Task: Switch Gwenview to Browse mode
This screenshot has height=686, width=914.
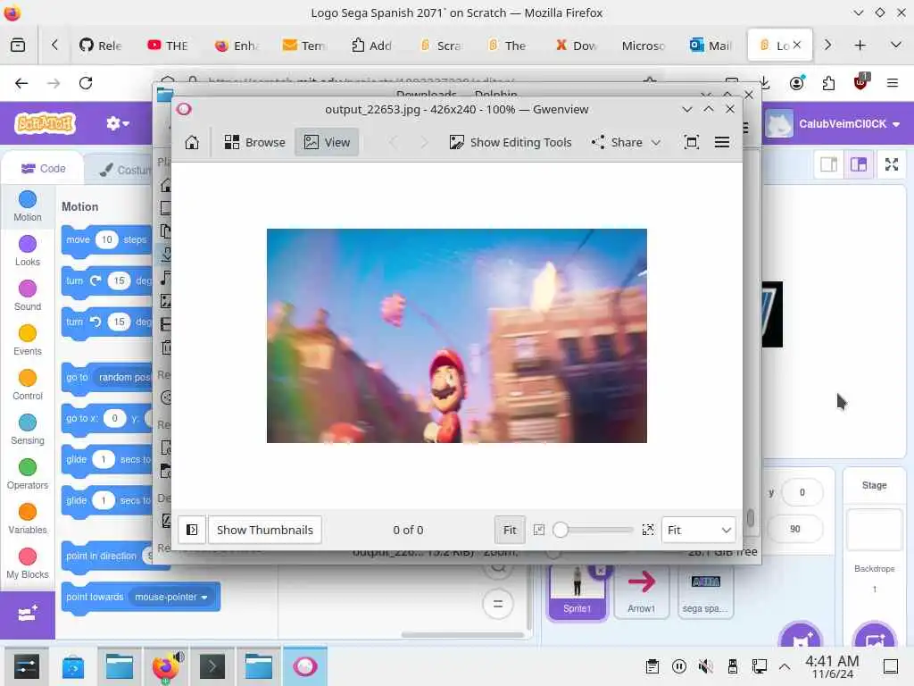Action: 254,142
